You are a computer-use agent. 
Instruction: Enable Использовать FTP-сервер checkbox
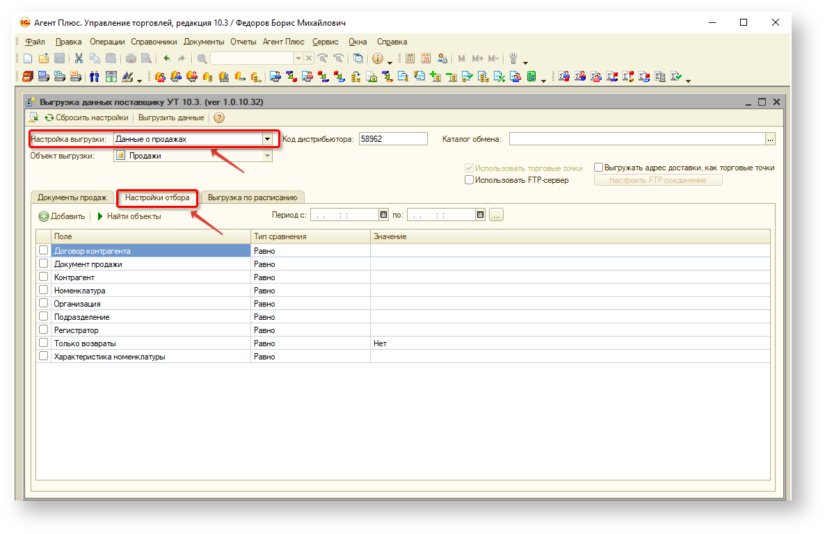pyautogui.click(x=470, y=180)
